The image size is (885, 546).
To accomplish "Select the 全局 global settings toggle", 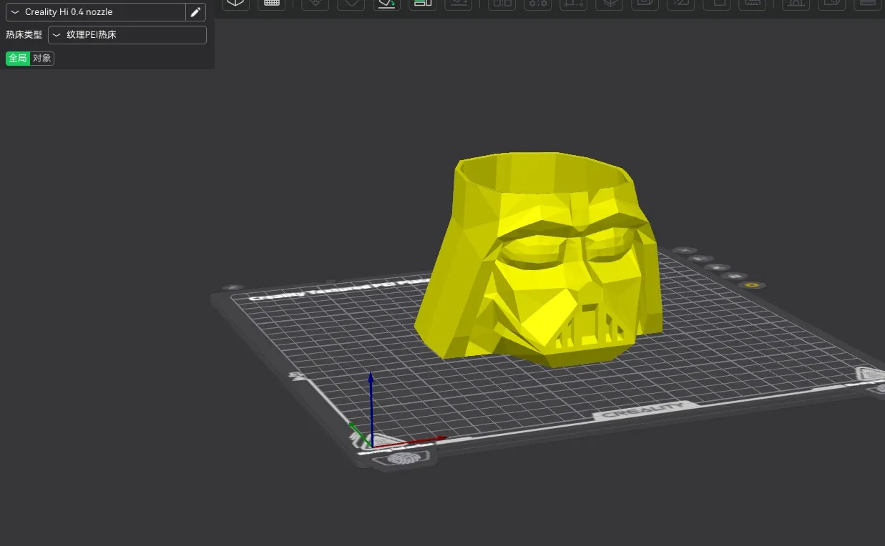I will pyautogui.click(x=18, y=59).
